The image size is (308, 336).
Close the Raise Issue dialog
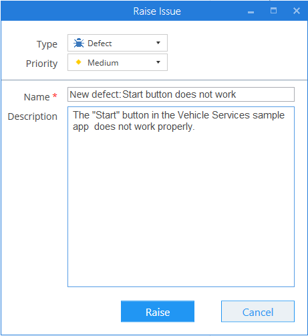(x=297, y=11)
